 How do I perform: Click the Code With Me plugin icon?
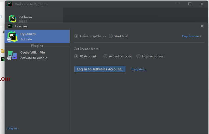[12, 55]
